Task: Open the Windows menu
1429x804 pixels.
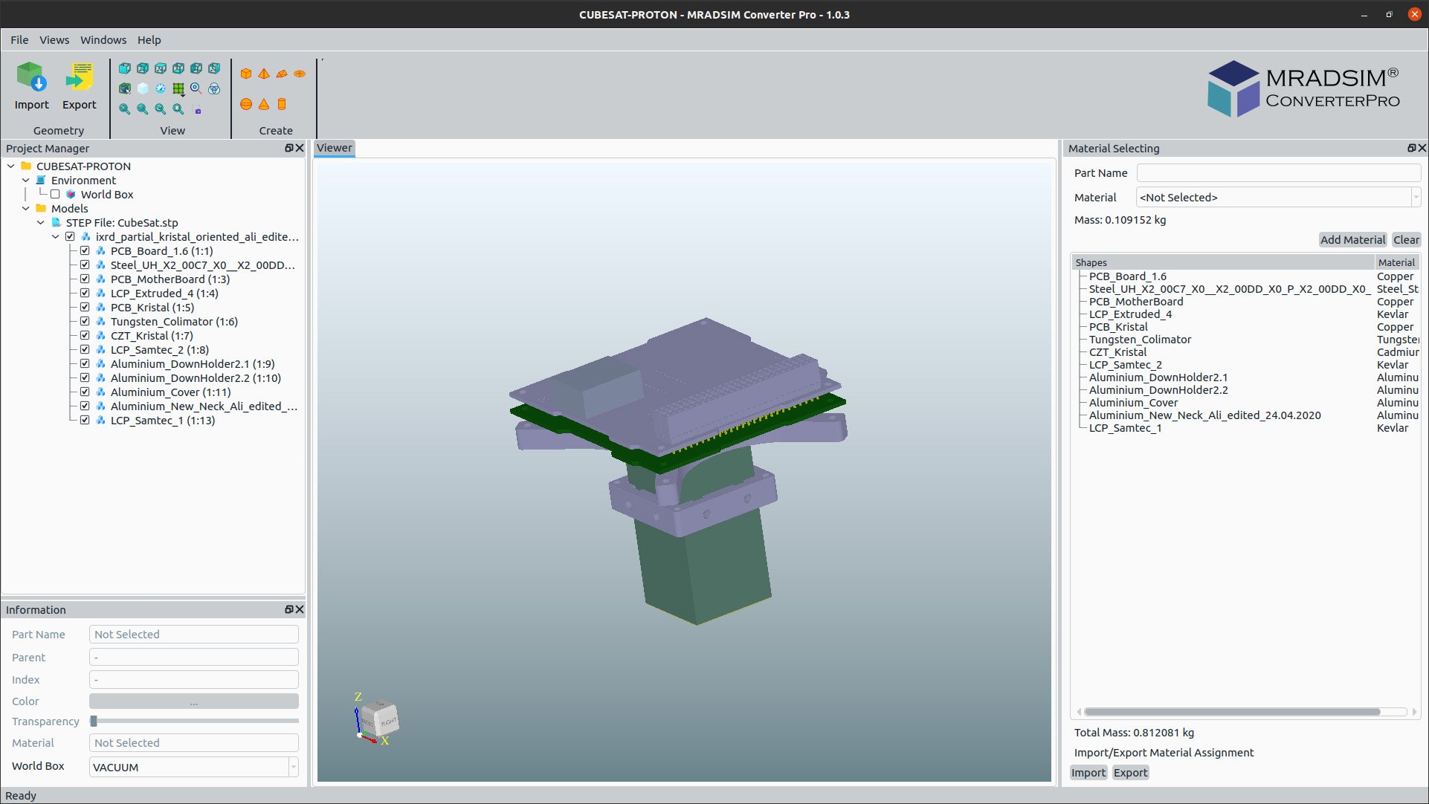Action: coord(103,40)
